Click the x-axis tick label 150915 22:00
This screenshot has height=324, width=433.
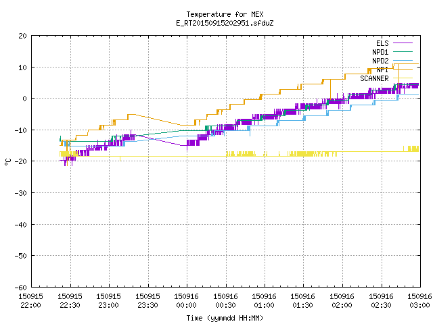tap(30, 301)
